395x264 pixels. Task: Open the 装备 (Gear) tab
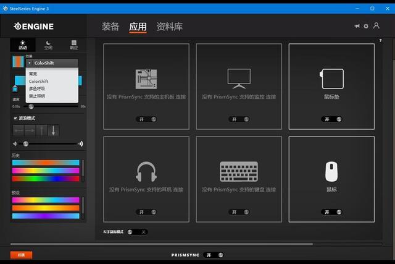[x=110, y=27]
